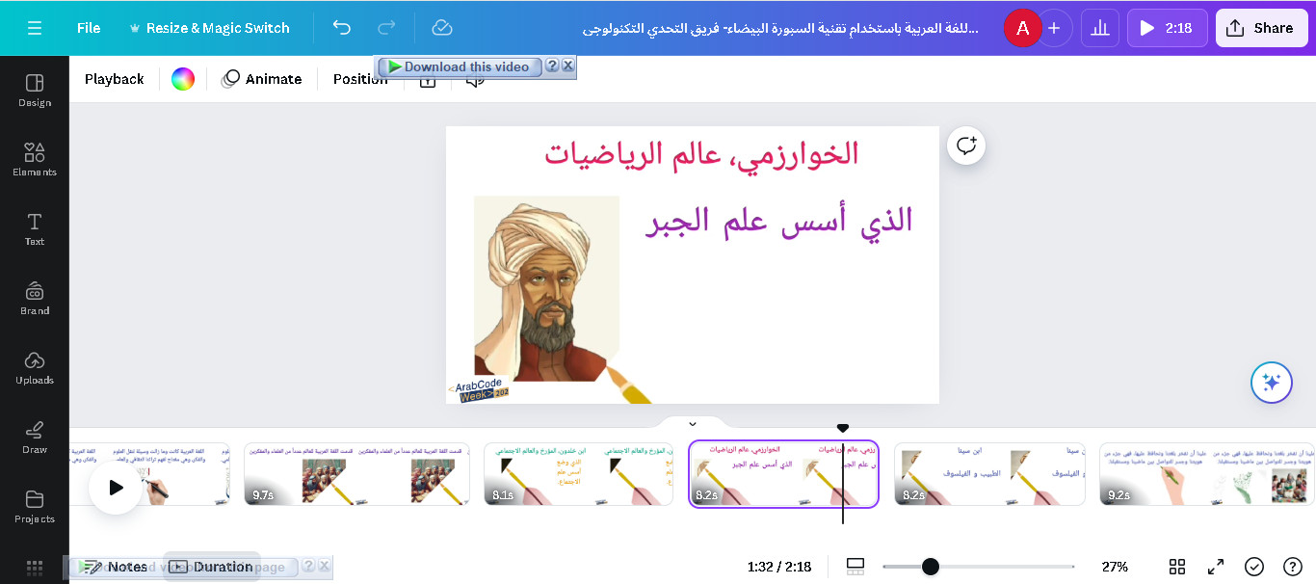The width and height of the screenshot is (1316, 584).
Task: Open Canva Assistant sparkle button
Action: (x=1271, y=383)
